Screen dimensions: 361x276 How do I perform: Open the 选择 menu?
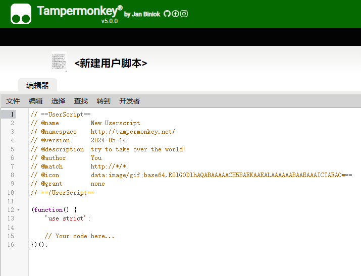coord(58,101)
